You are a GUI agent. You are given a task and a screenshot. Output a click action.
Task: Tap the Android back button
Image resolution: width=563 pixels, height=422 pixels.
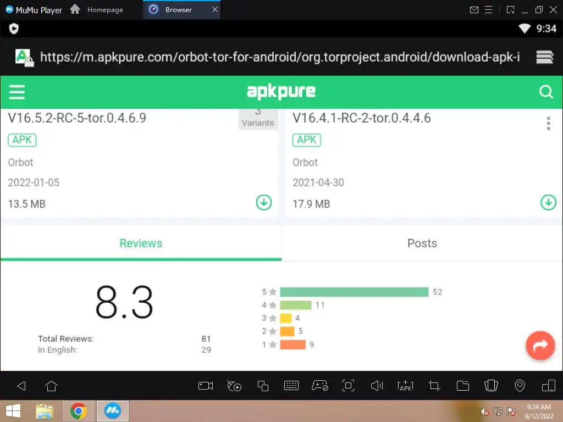pyautogui.click(x=21, y=386)
